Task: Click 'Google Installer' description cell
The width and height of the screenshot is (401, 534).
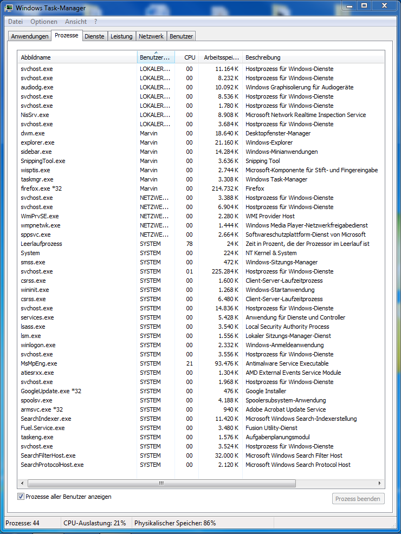Action: (266, 391)
